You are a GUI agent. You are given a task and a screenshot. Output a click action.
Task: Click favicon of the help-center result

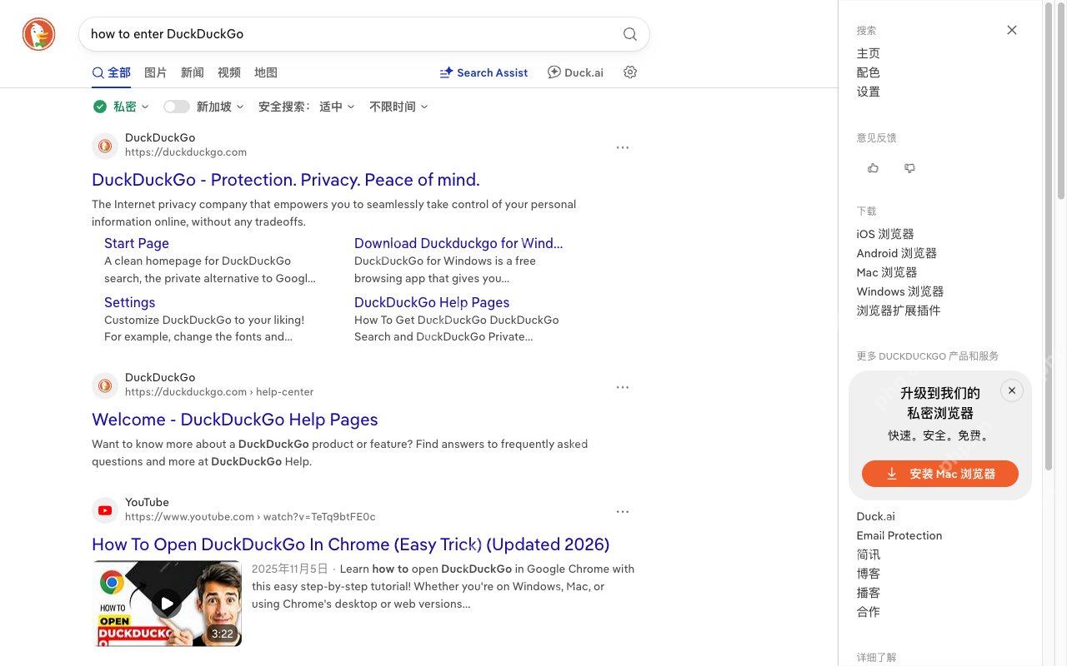105,385
